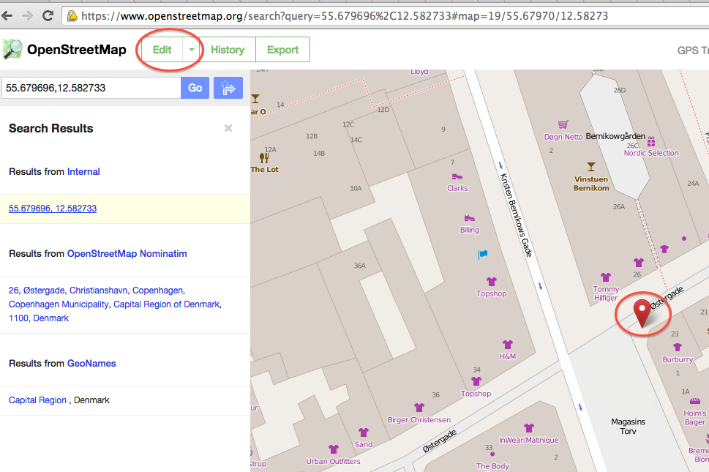
Task: Open the GeoNames link
Action: [x=91, y=364]
